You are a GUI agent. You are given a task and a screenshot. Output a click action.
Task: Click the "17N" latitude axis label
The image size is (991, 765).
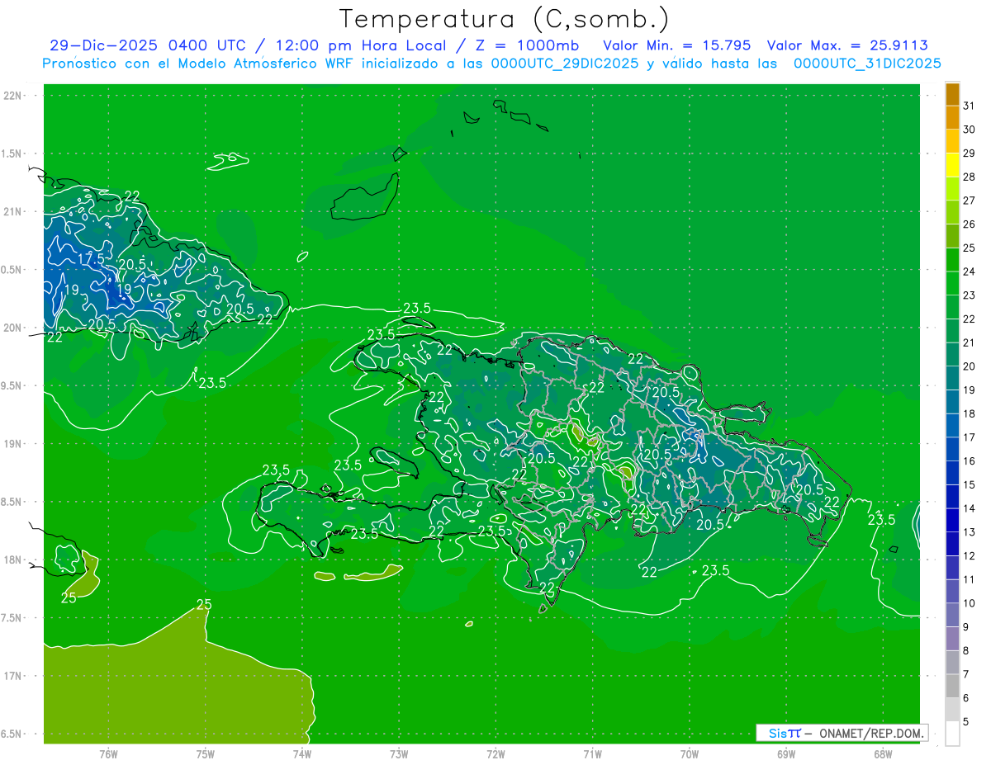click(12, 677)
